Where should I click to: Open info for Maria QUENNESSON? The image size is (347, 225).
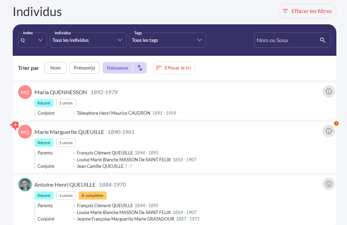coord(328,91)
